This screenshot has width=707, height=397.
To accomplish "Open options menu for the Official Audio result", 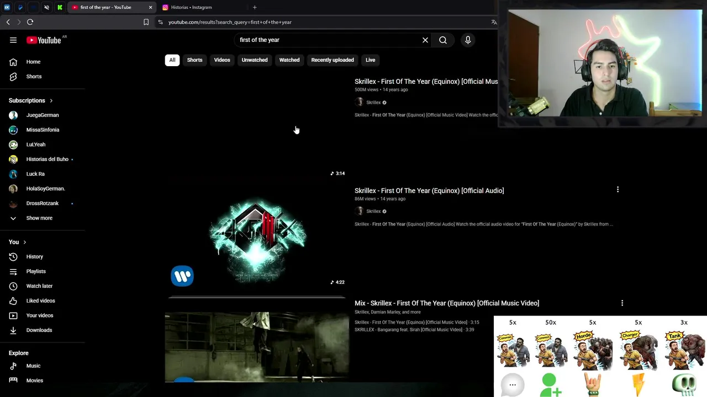I will tap(618, 190).
